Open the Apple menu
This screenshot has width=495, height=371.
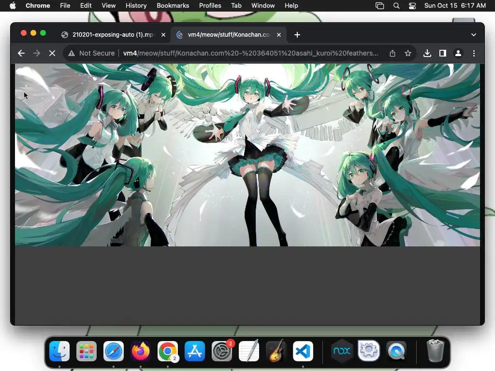(13, 5)
